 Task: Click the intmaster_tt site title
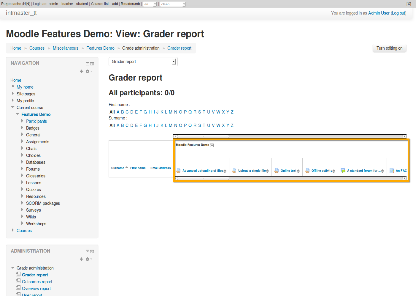pos(21,13)
